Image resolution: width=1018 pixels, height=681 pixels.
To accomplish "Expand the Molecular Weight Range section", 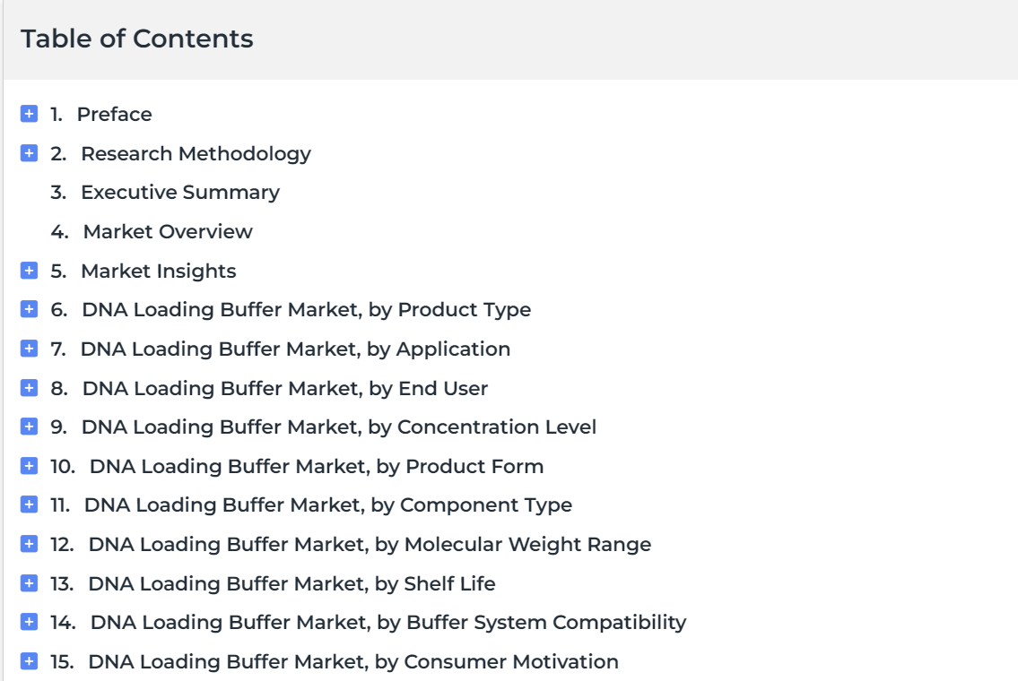I will pyautogui.click(x=30, y=544).
